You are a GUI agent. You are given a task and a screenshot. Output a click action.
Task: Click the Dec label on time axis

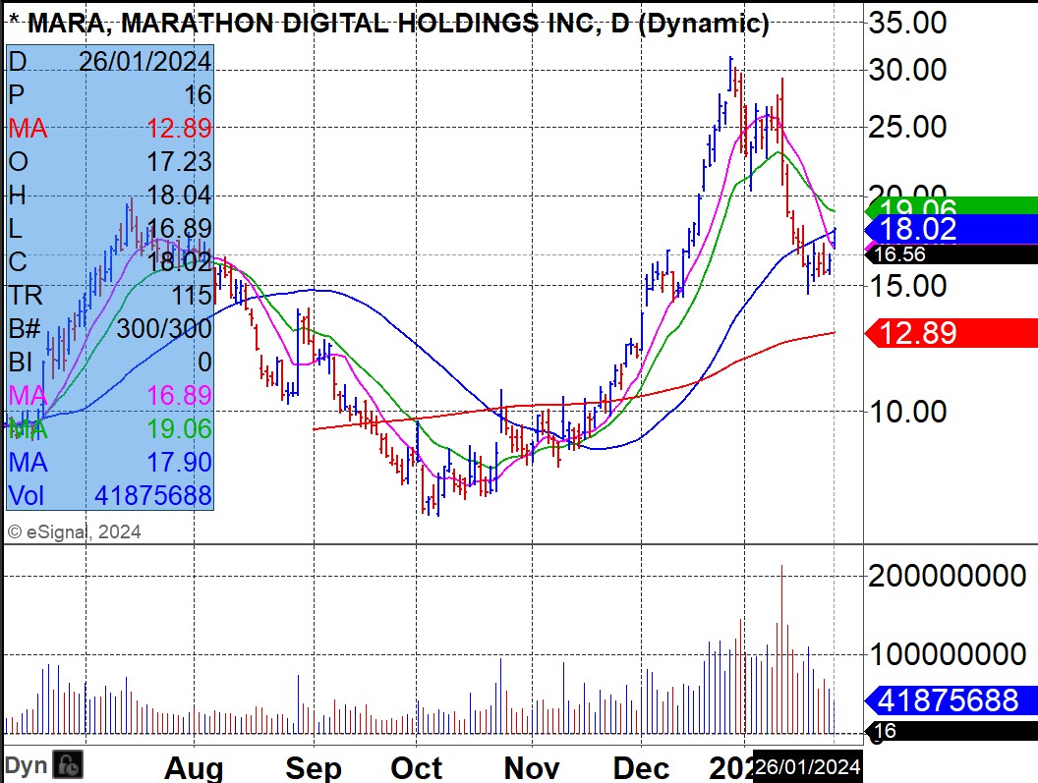641,768
